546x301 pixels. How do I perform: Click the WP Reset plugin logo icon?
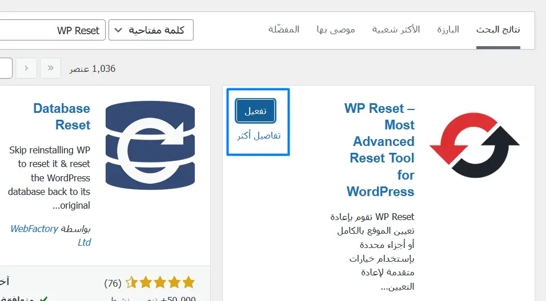point(475,145)
